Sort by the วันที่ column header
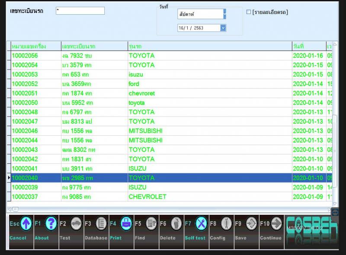This screenshot has width=346, height=255. tap(309, 46)
